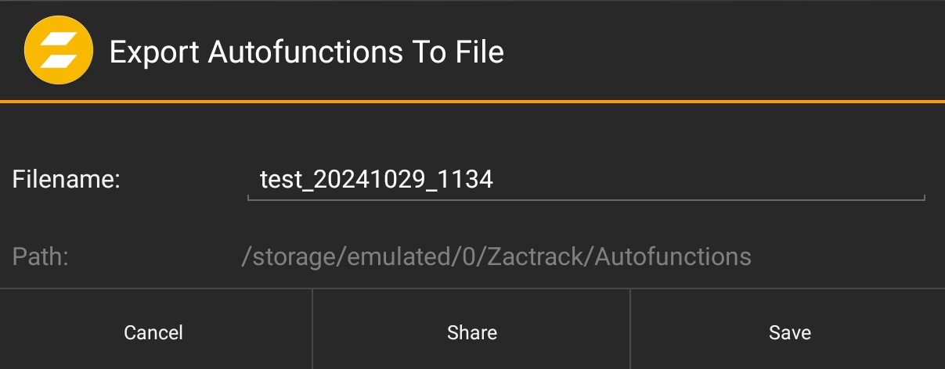Image resolution: width=945 pixels, height=369 pixels.
Task: Save the autofunctions export file
Action: point(789,332)
